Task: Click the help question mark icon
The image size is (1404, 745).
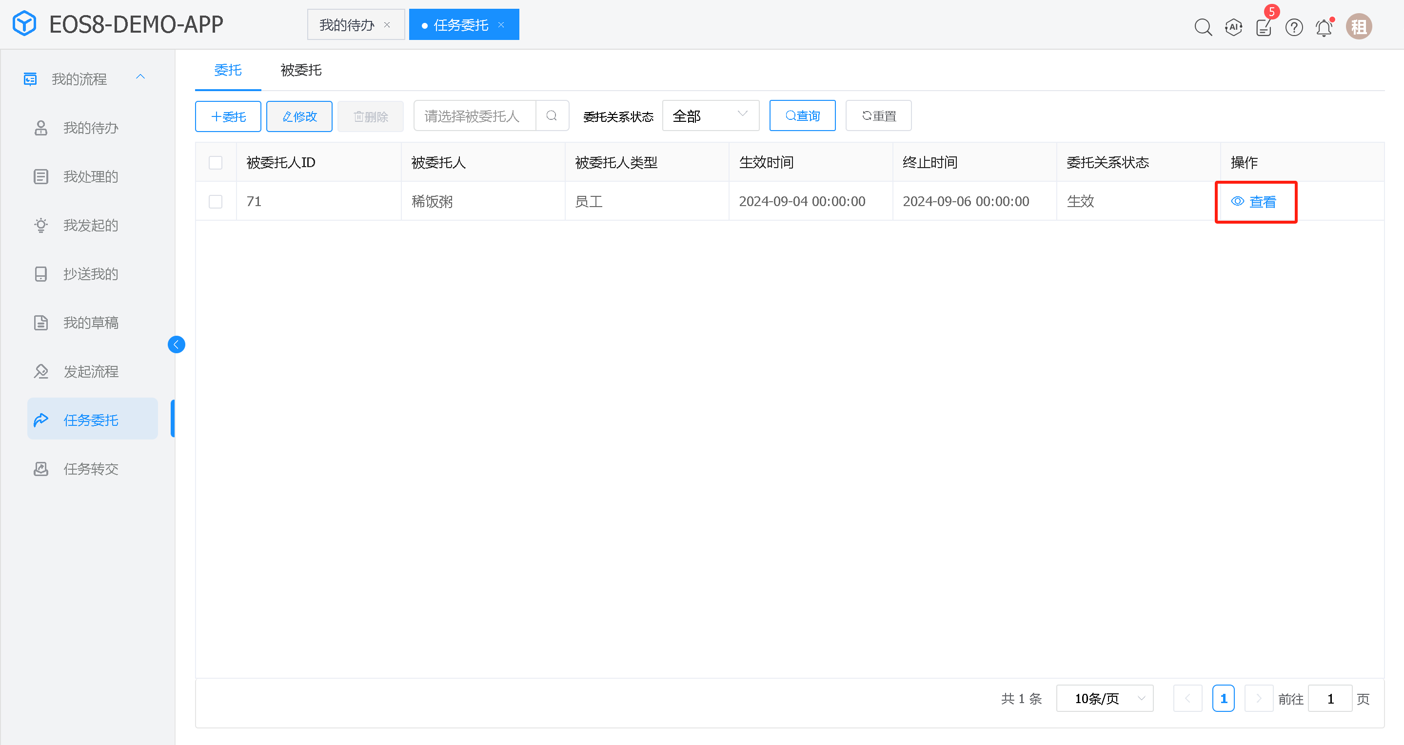Action: 1293,27
